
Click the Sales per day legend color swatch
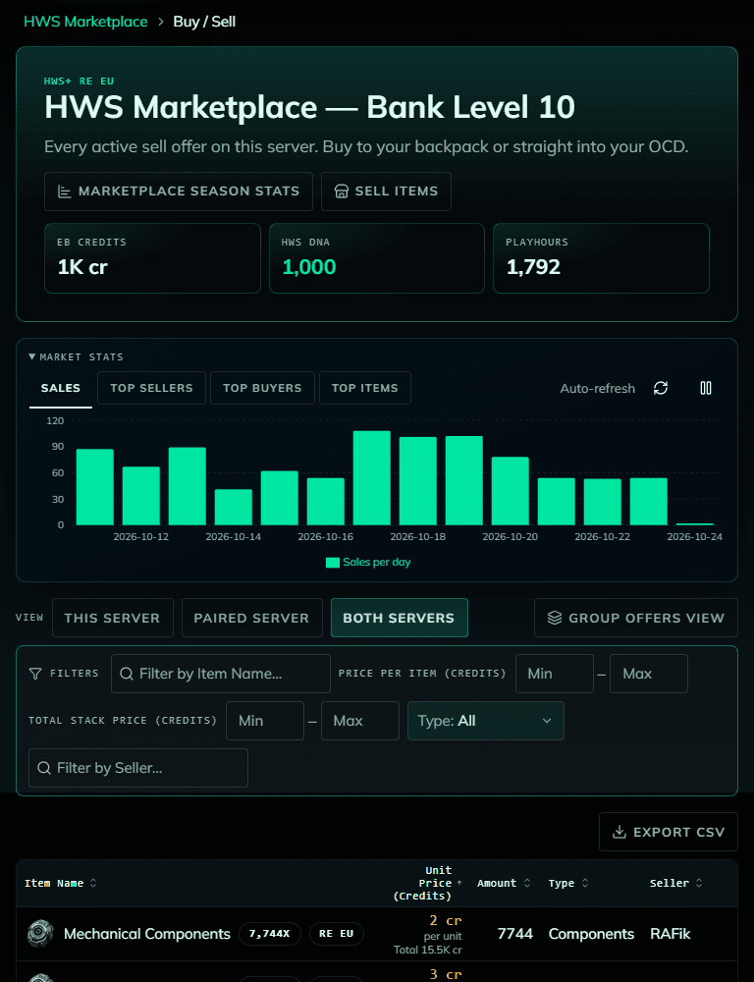pyautogui.click(x=333, y=563)
